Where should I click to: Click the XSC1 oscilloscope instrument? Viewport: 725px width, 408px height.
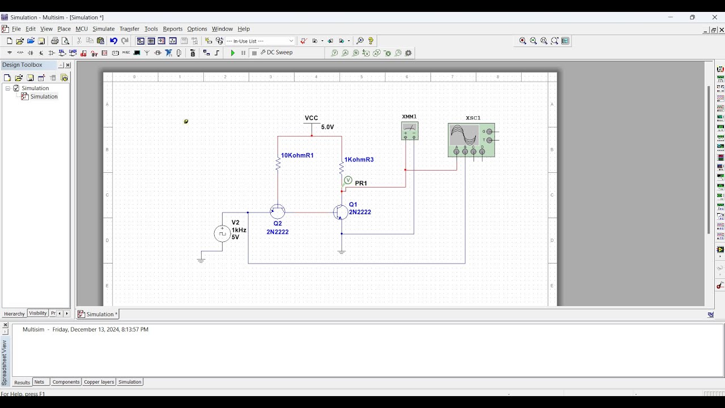[x=471, y=140]
